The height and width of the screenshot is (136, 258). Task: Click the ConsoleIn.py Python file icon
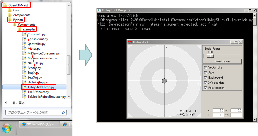[x=24, y=34]
